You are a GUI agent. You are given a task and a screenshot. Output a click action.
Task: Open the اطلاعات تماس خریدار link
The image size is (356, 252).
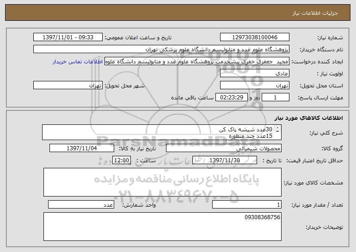(77, 61)
